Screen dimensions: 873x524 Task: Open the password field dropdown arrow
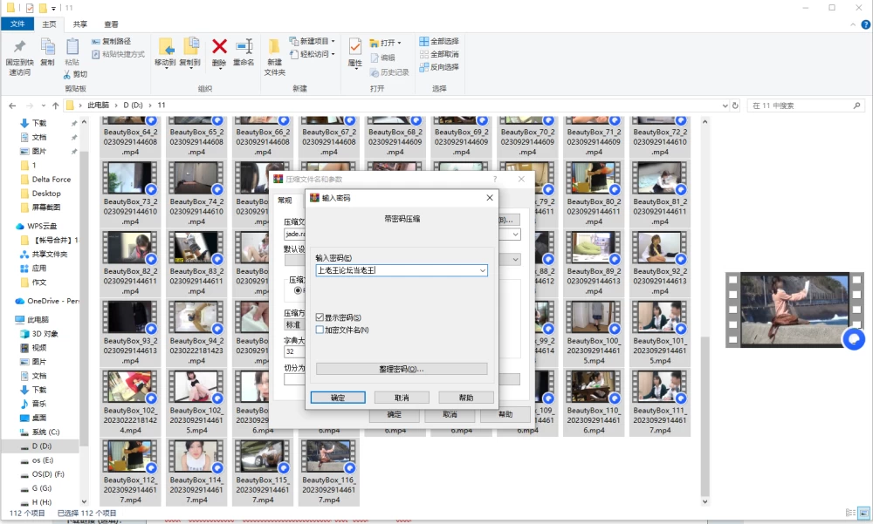click(482, 270)
